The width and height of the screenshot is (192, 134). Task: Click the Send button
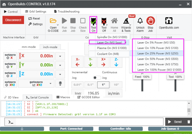click(175, 122)
